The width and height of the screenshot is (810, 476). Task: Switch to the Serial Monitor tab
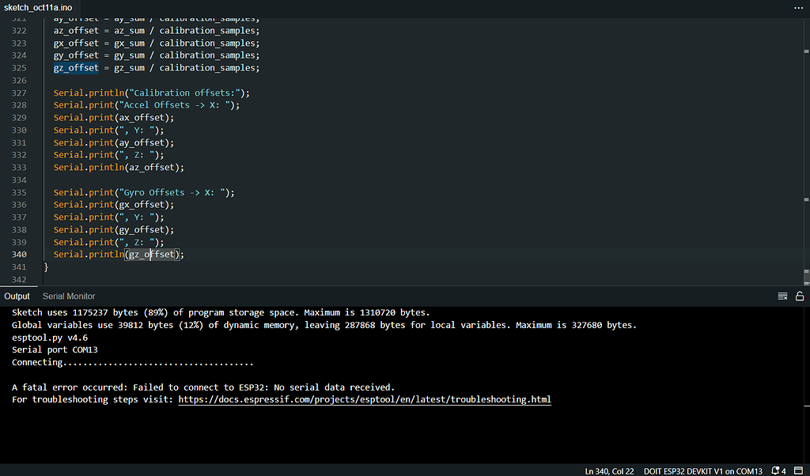[x=69, y=297]
